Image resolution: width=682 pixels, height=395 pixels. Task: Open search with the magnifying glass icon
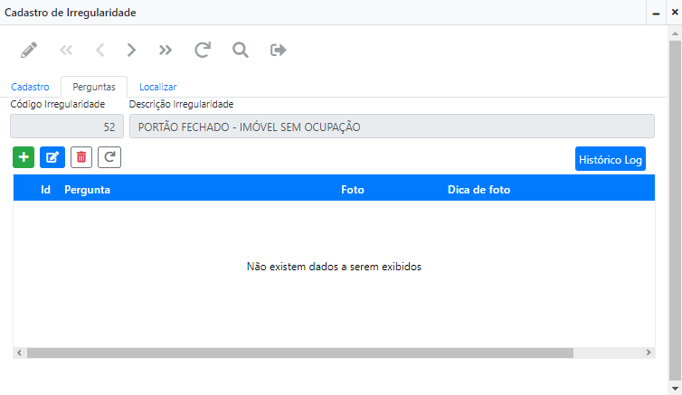tap(241, 50)
